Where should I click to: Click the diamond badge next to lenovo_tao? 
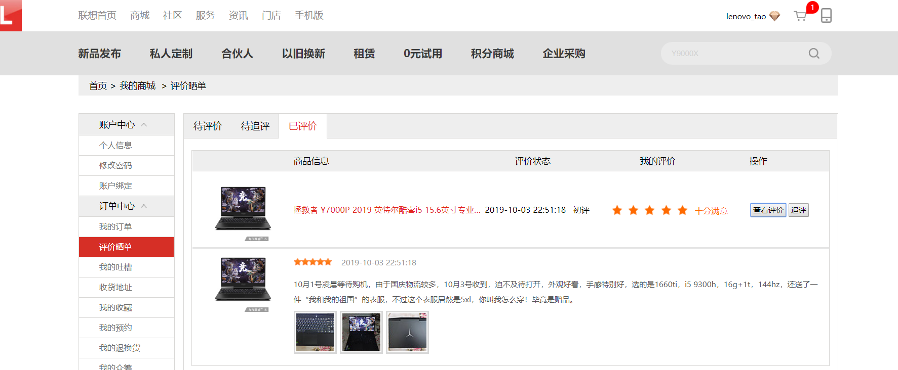pyautogui.click(x=774, y=16)
